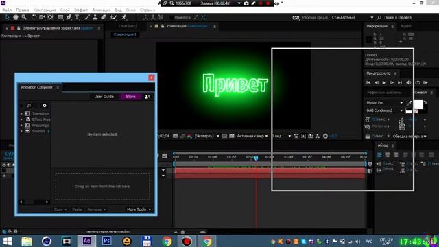Select the Rotation tool

[34, 17]
